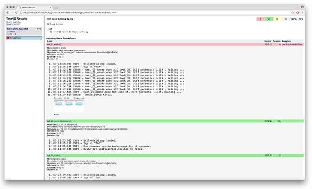The image size is (312, 189).
Task: Open the Diff screenshot thumbnail
Action: pyautogui.click(x=69, y=106)
